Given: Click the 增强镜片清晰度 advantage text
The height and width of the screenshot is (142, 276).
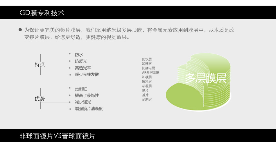Looking at the screenshot, I should click(89, 108).
